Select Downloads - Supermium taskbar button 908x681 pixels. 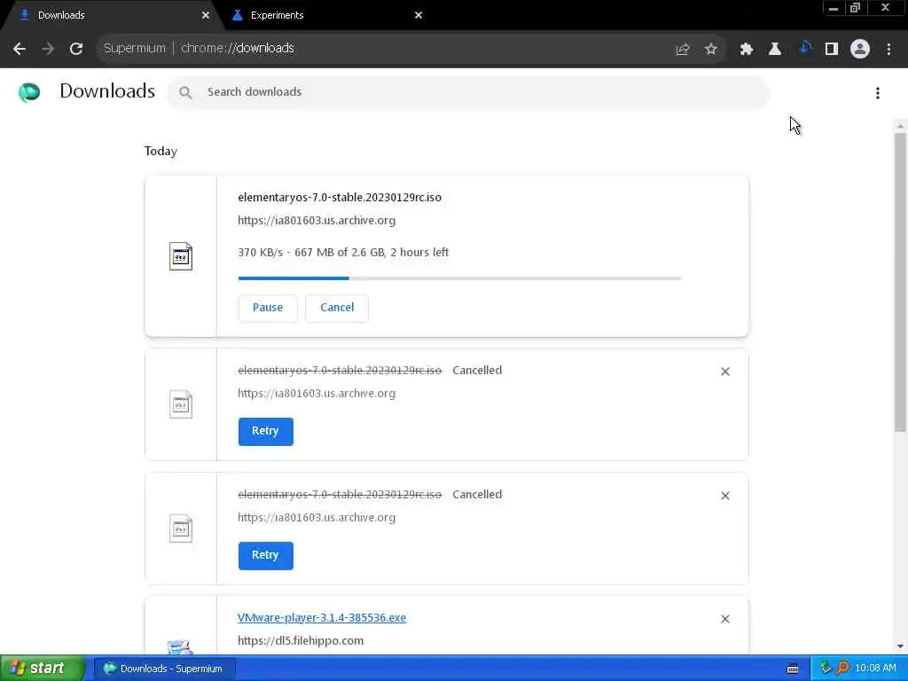pyautogui.click(x=164, y=669)
